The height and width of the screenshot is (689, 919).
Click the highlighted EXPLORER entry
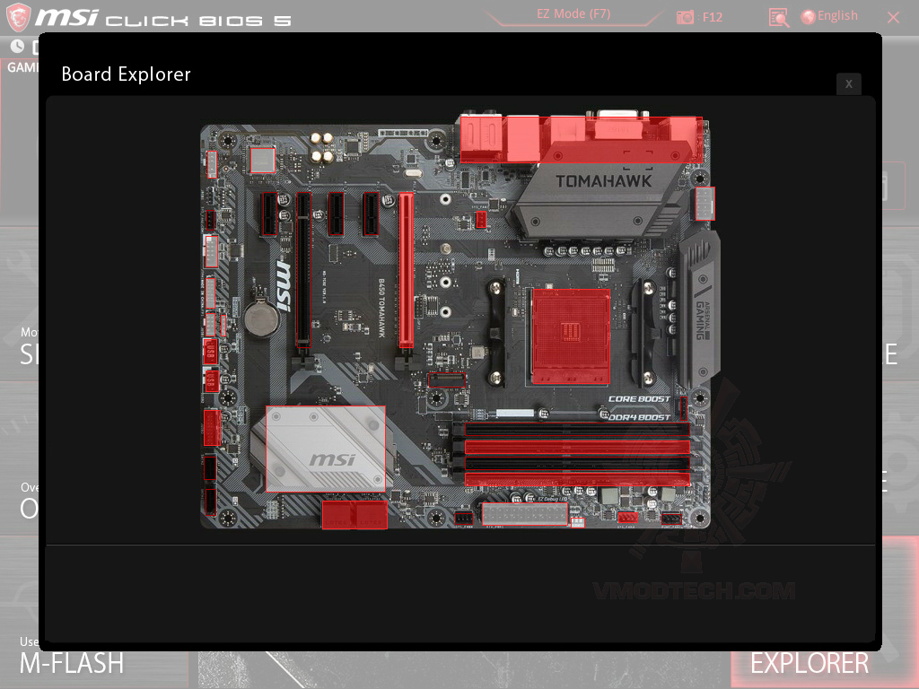pyautogui.click(x=808, y=664)
